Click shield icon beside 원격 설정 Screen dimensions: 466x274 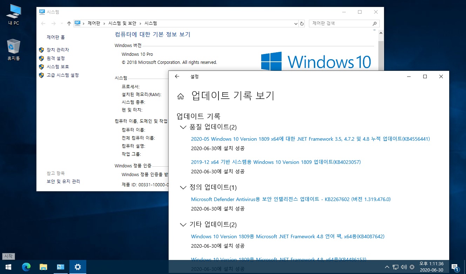point(41,58)
